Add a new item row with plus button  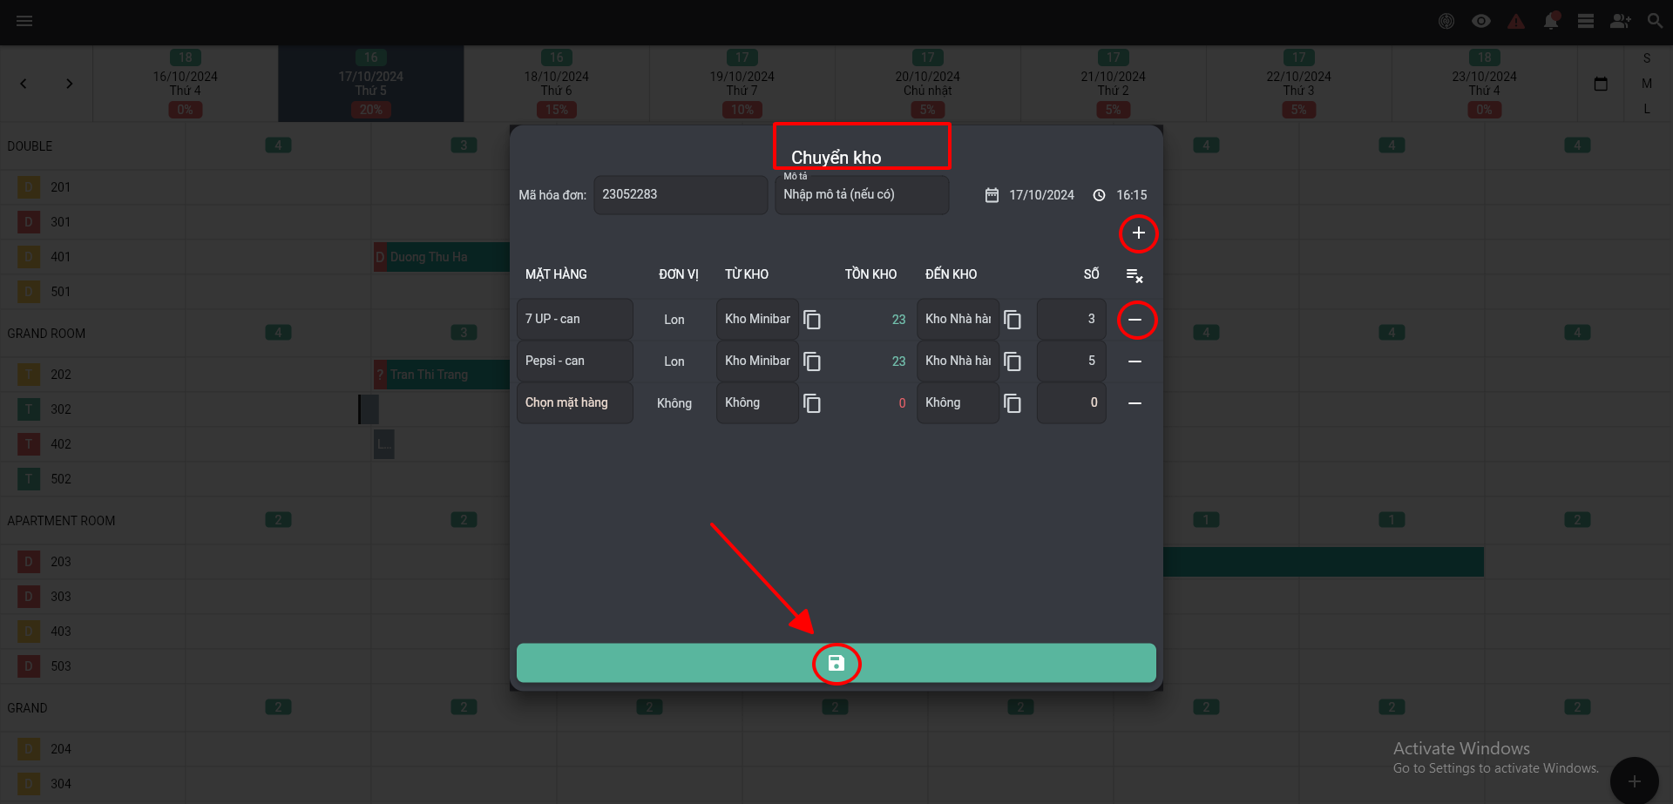tap(1138, 233)
